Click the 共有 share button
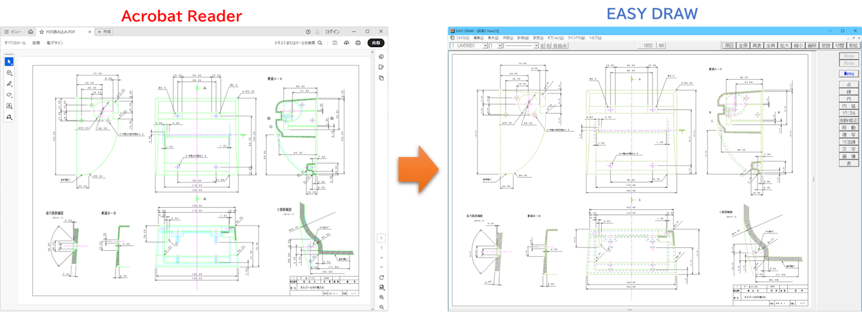Screen dimensions: 862x312 376,43
